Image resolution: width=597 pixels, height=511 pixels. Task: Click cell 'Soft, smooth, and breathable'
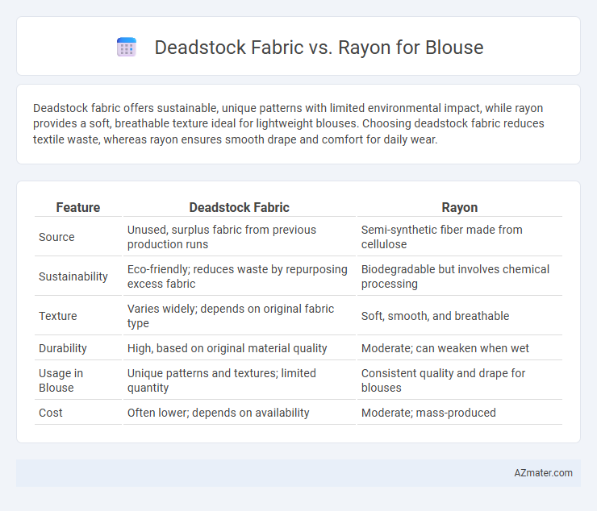(x=460, y=316)
